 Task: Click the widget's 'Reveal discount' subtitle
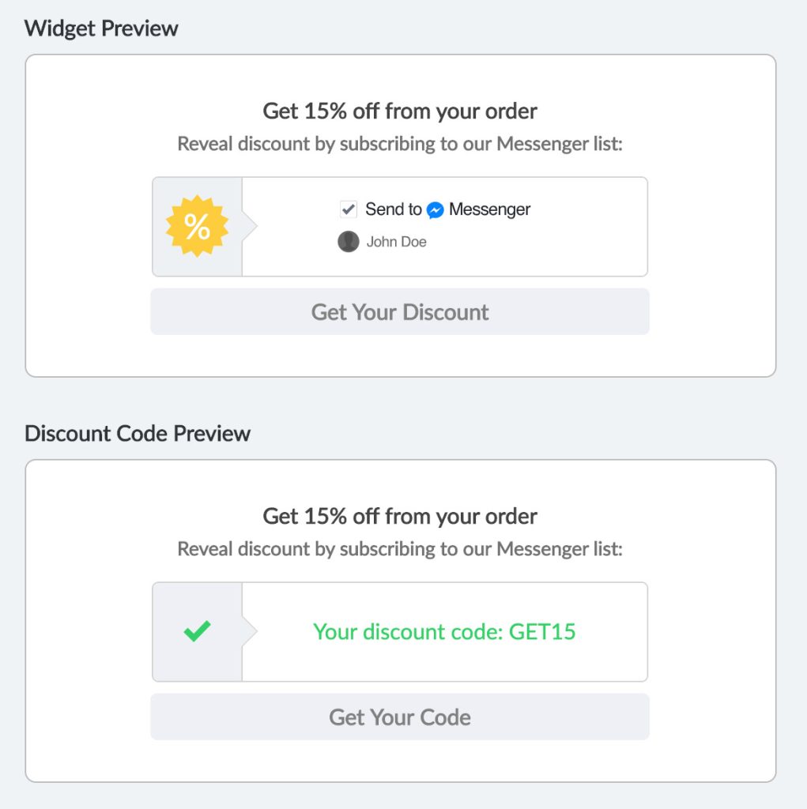tap(400, 145)
